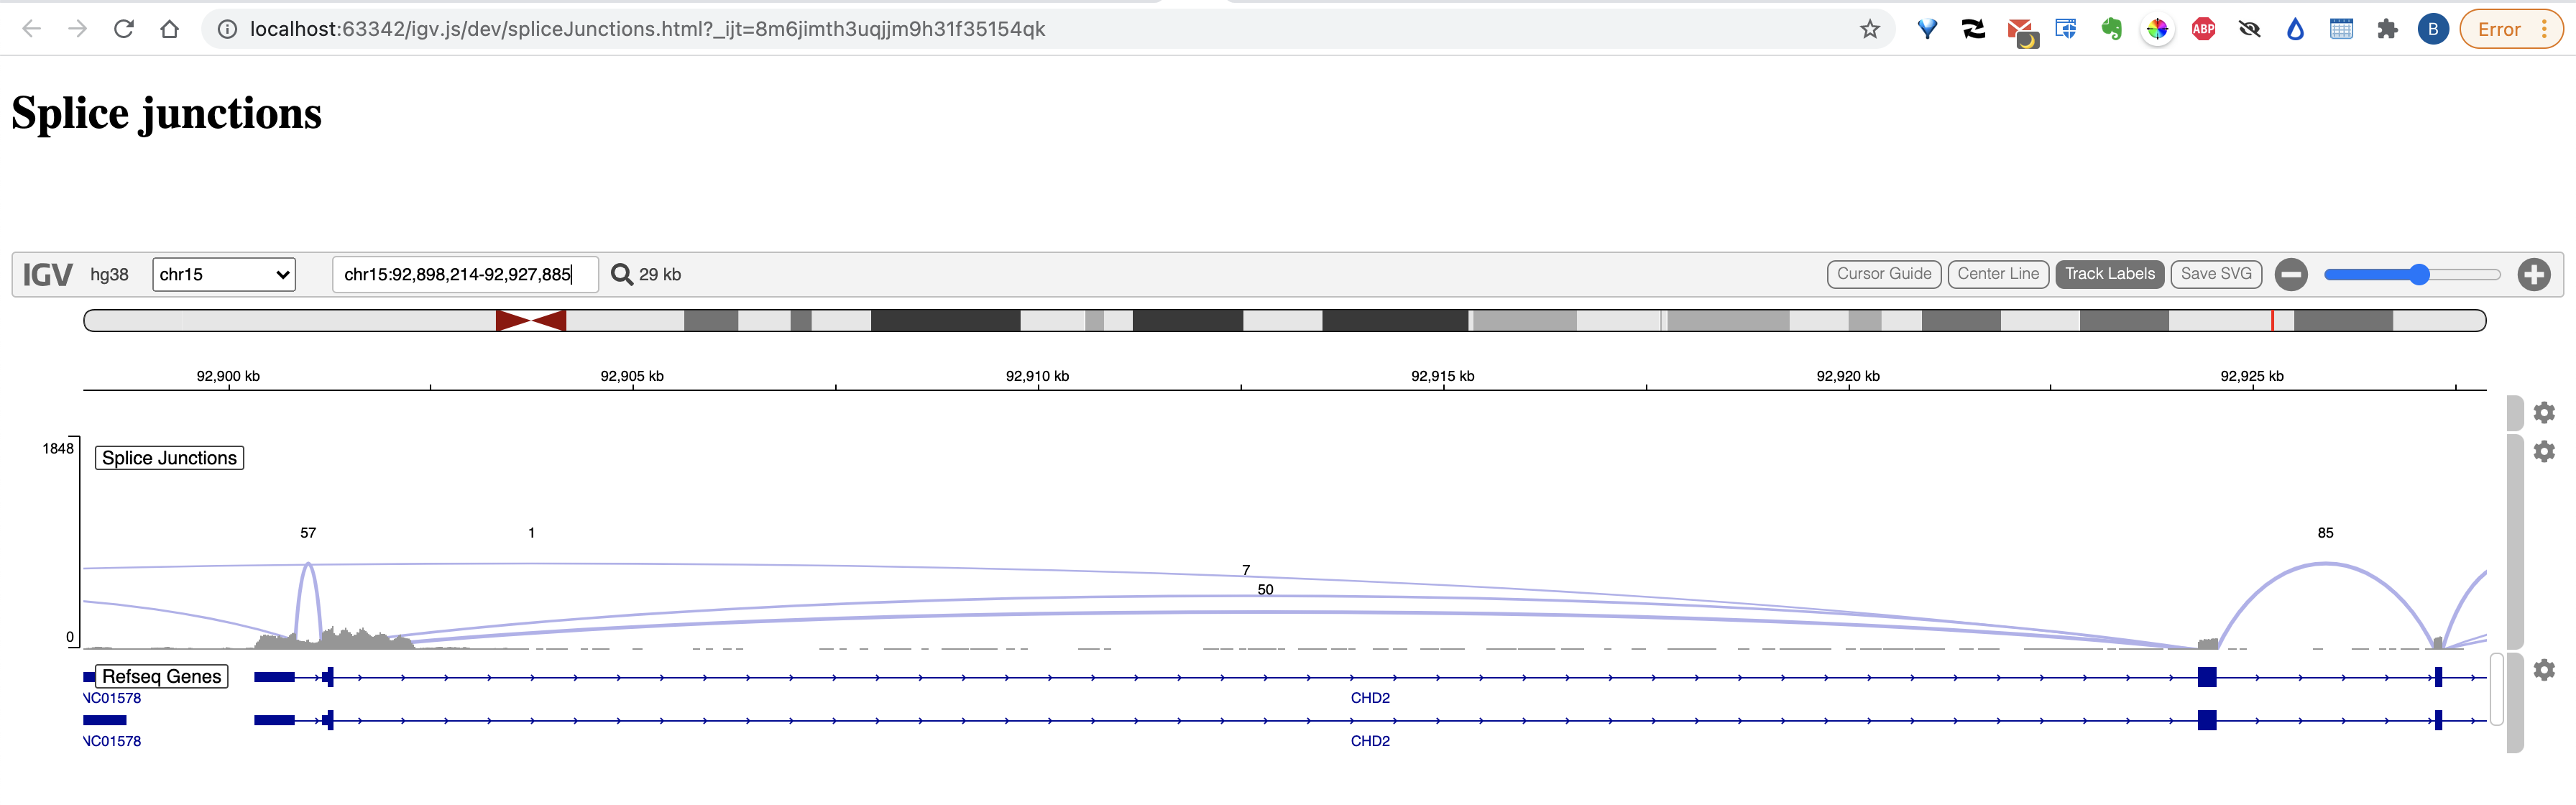Enable the Cursor Guide

click(x=1884, y=273)
